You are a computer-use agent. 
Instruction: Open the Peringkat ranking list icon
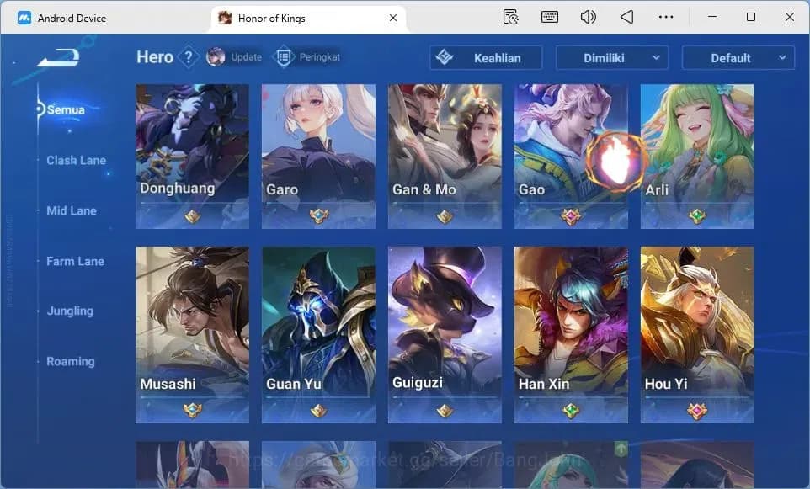click(284, 56)
